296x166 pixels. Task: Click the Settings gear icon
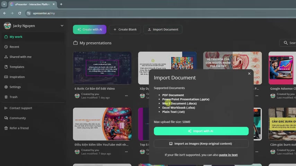6,87
